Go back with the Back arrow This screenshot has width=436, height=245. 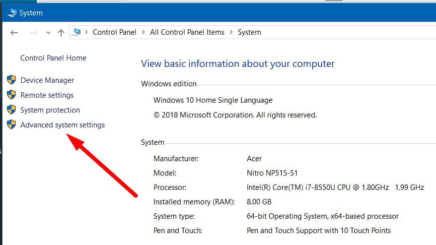pos(14,33)
